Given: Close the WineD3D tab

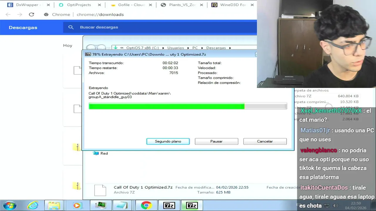Looking at the screenshot, I should coord(252,5).
